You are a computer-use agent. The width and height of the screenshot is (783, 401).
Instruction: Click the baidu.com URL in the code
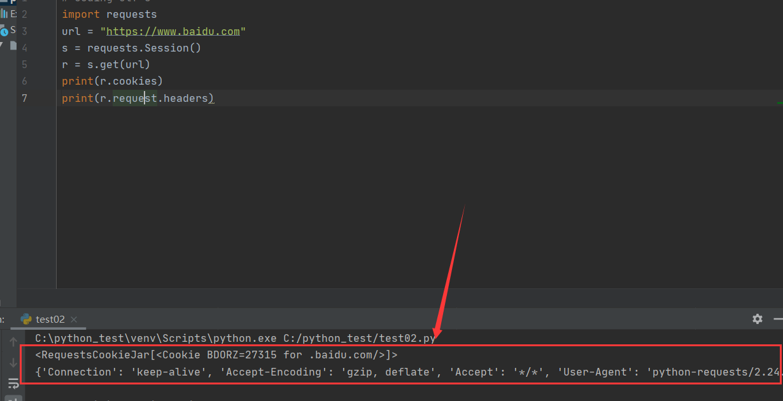tap(173, 31)
